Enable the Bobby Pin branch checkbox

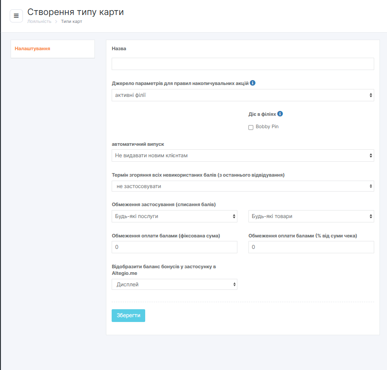pyautogui.click(x=251, y=127)
